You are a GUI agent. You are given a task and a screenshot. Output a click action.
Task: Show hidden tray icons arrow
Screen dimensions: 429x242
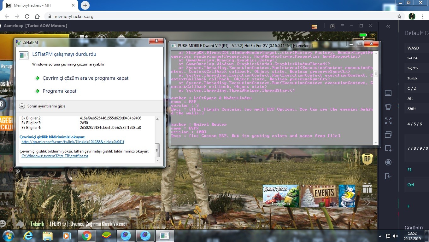coord(380,236)
